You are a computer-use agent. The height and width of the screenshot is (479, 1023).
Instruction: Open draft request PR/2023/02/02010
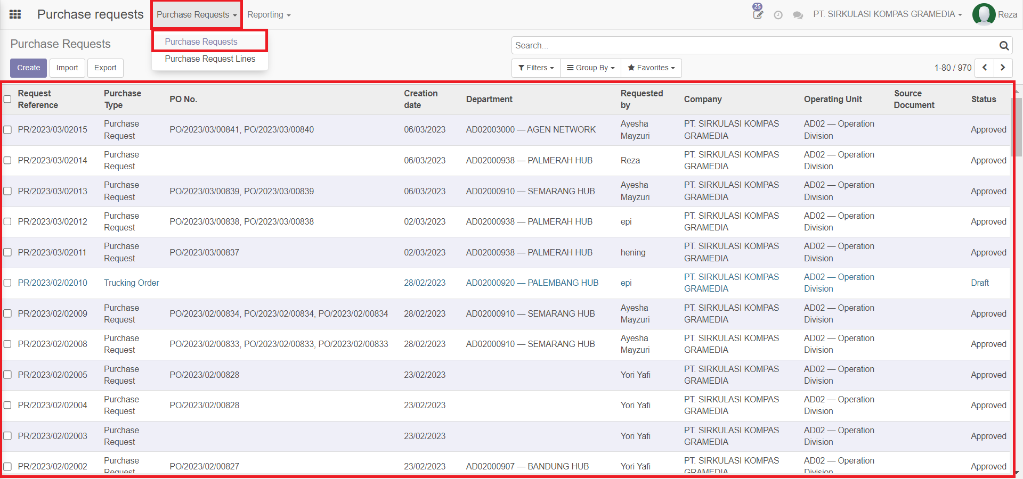pos(53,283)
